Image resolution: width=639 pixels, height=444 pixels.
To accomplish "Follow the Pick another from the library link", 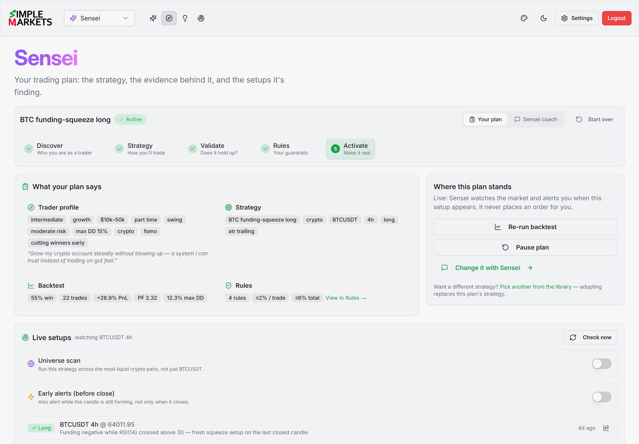I will tap(536, 287).
